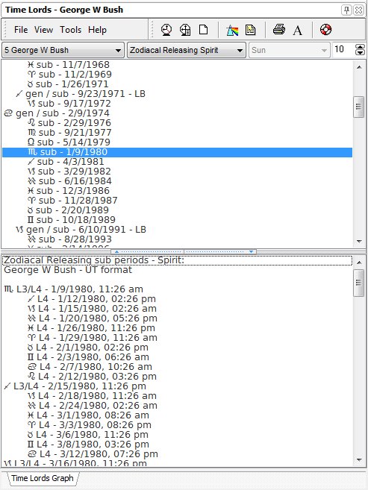This screenshot has height=490, width=368.
Task: Click the splitter's right collapse arrow between panes
Action: (x=251, y=251)
